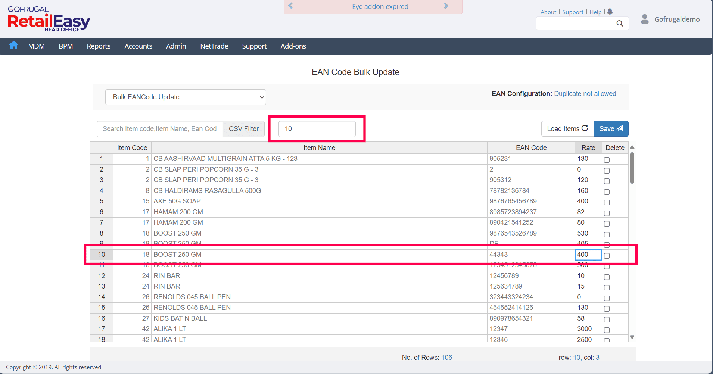Viewport: 713px width, 374px height.
Task: Click the scrollbar down arrow
Action: point(632,337)
